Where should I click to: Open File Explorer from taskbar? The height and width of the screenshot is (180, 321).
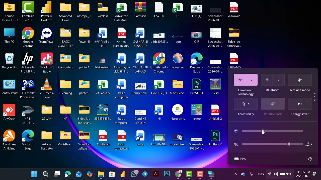101,174
